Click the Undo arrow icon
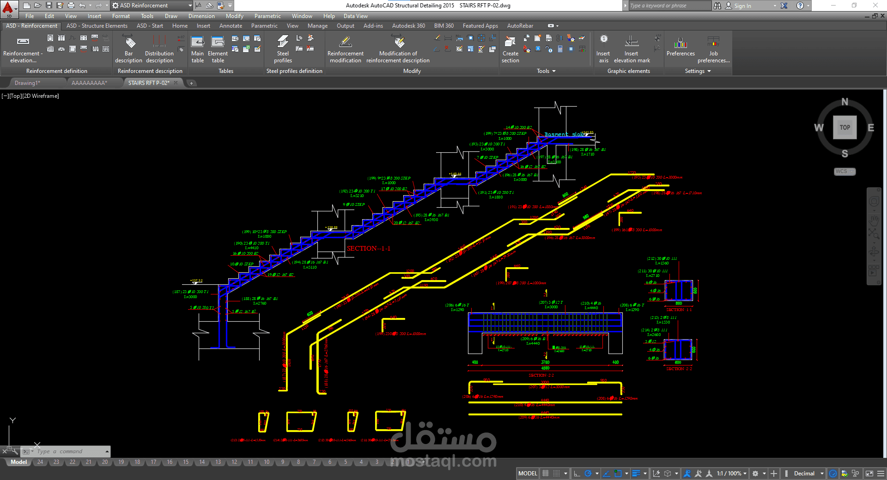The height and width of the screenshot is (480, 887). [x=82, y=6]
